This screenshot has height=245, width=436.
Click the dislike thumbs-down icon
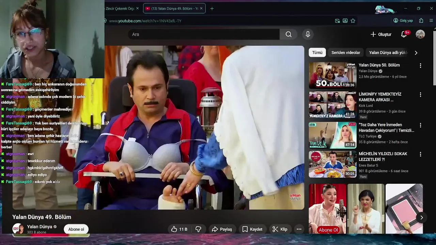point(198,229)
